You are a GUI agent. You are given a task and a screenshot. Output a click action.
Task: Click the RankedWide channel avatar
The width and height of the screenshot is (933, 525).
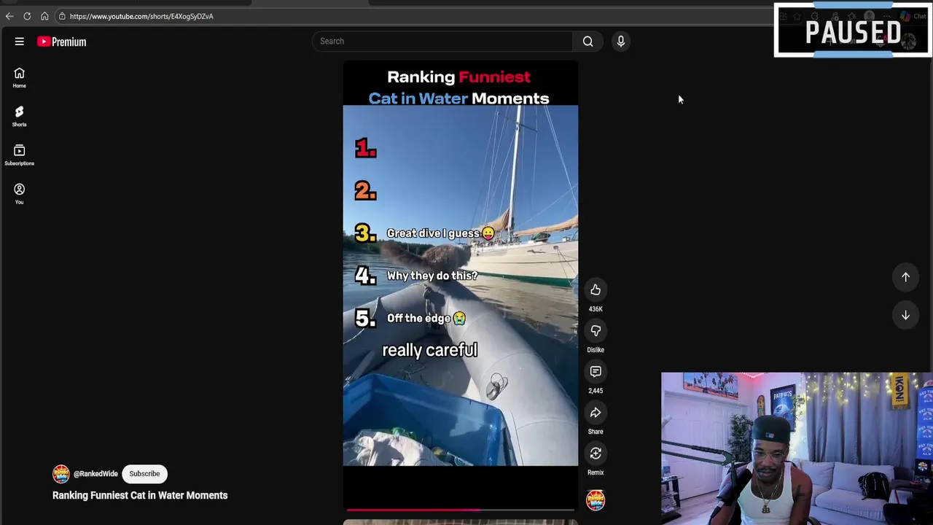60,474
